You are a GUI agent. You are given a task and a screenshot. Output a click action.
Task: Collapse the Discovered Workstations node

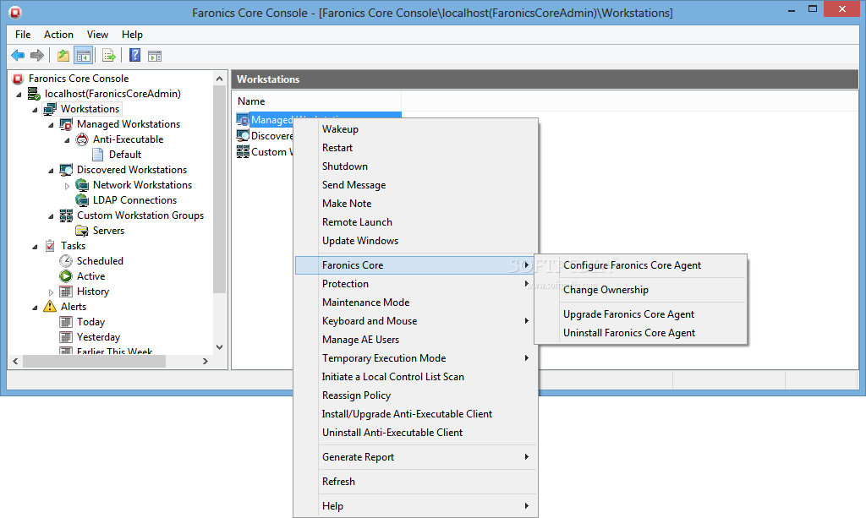51,171
